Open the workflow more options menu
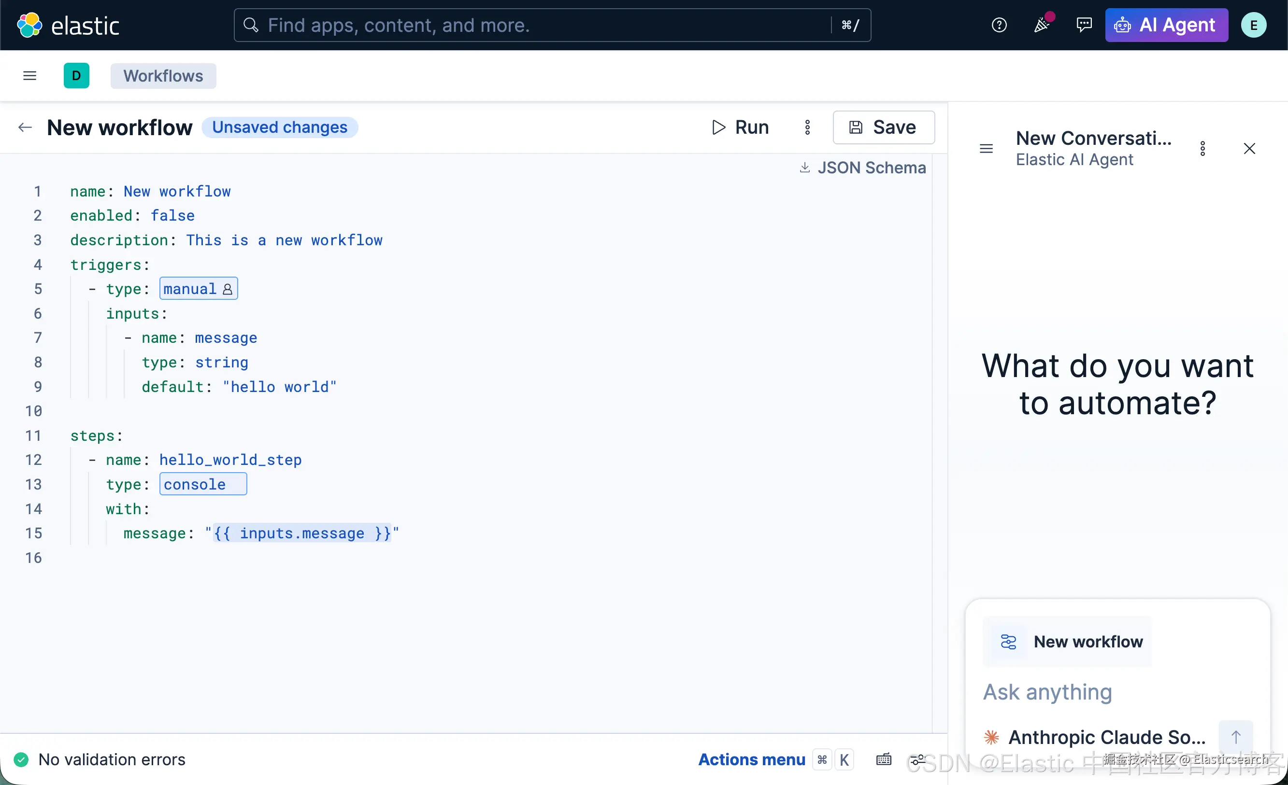This screenshot has height=785, width=1288. coord(807,127)
